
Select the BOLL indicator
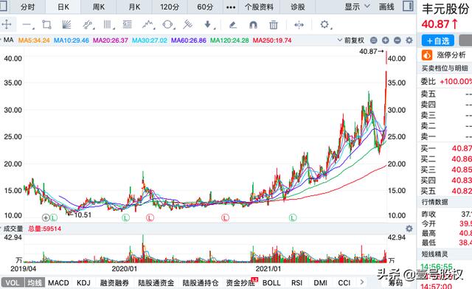click(271, 282)
